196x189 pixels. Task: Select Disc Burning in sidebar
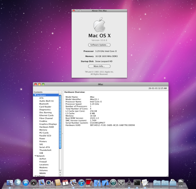[45, 112]
